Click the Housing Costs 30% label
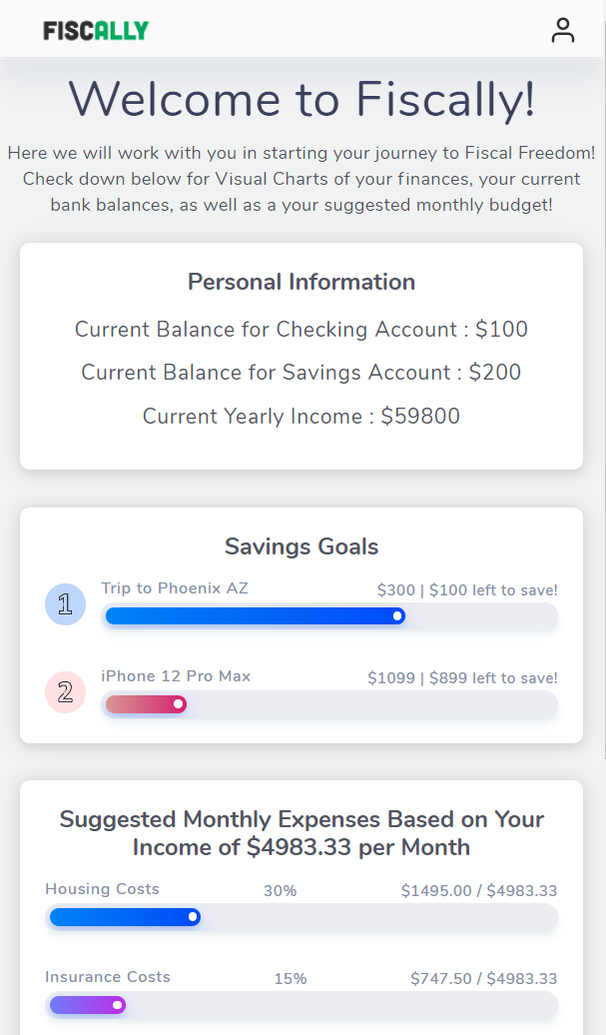The width and height of the screenshot is (606, 1035). coord(281,890)
